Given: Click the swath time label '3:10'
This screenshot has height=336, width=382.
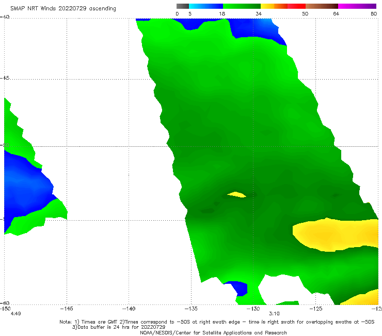Looking at the screenshot, I should (x=274, y=314).
